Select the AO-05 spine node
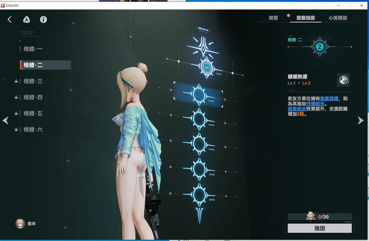Image resolution: width=369 pixels, height=241 pixels. (x=199, y=169)
